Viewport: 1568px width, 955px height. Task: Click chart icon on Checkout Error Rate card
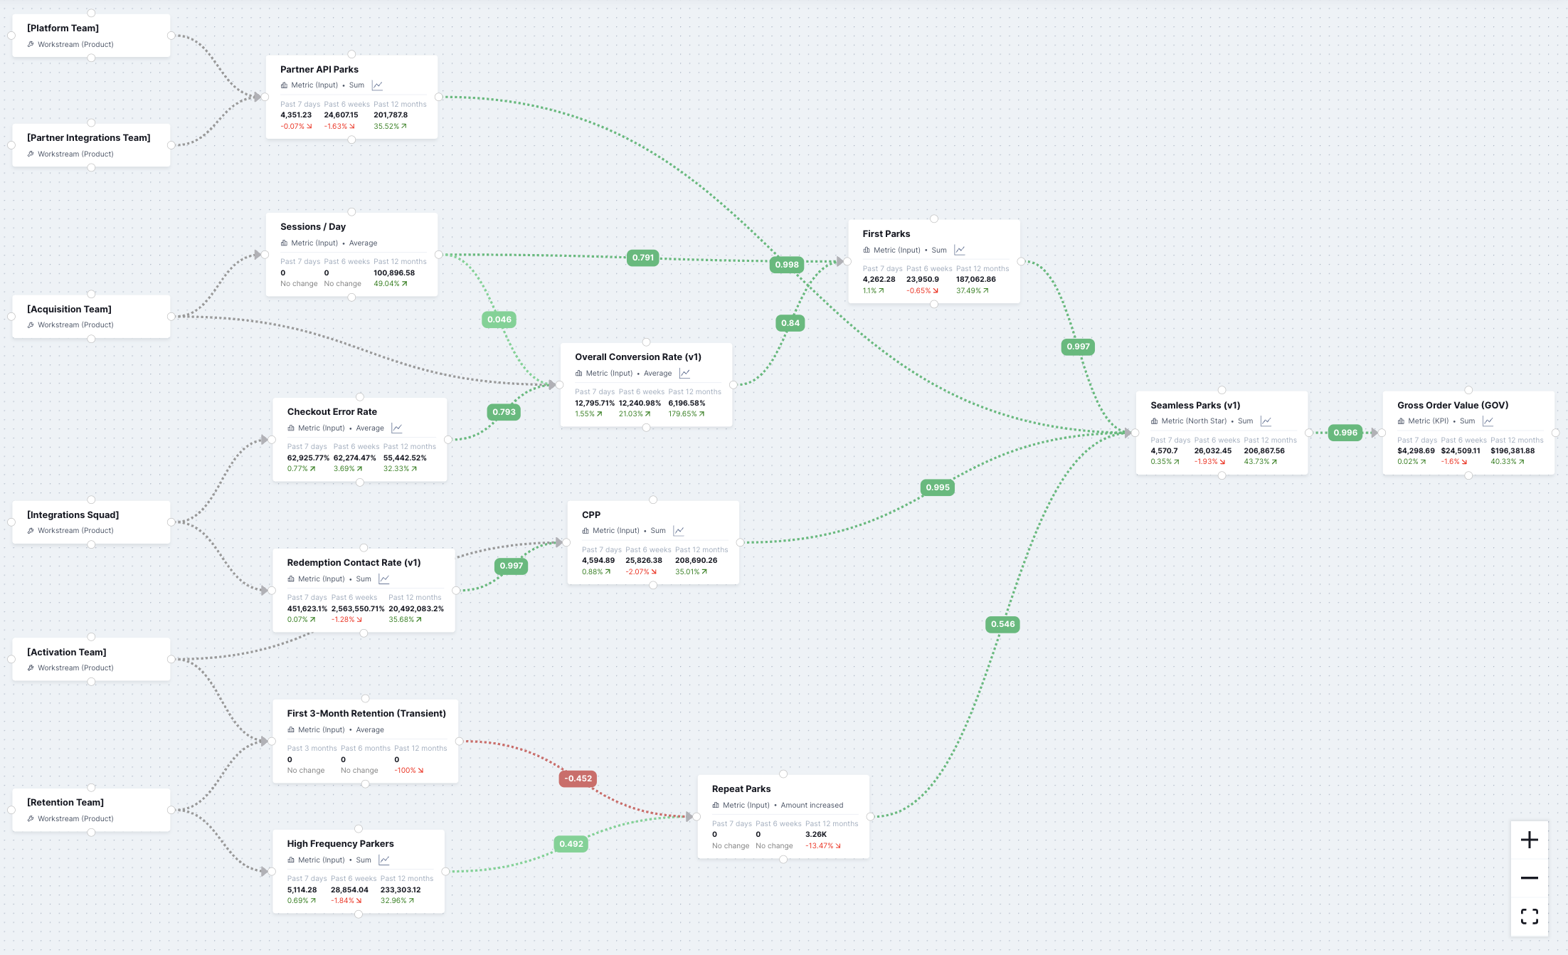[396, 428]
